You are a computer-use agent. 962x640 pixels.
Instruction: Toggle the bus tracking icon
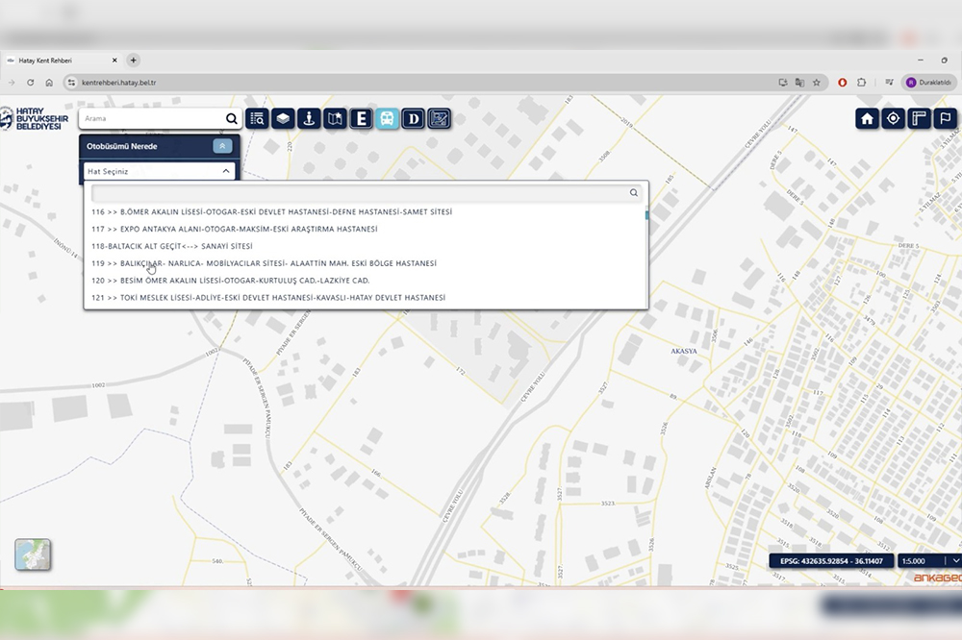pos(387,119)
